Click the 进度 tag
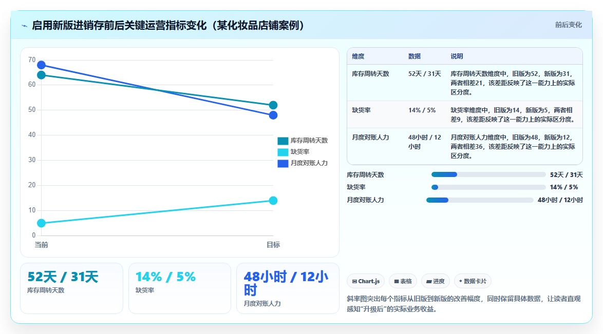This screenshot has width=603, height=334. pos(436,281)
